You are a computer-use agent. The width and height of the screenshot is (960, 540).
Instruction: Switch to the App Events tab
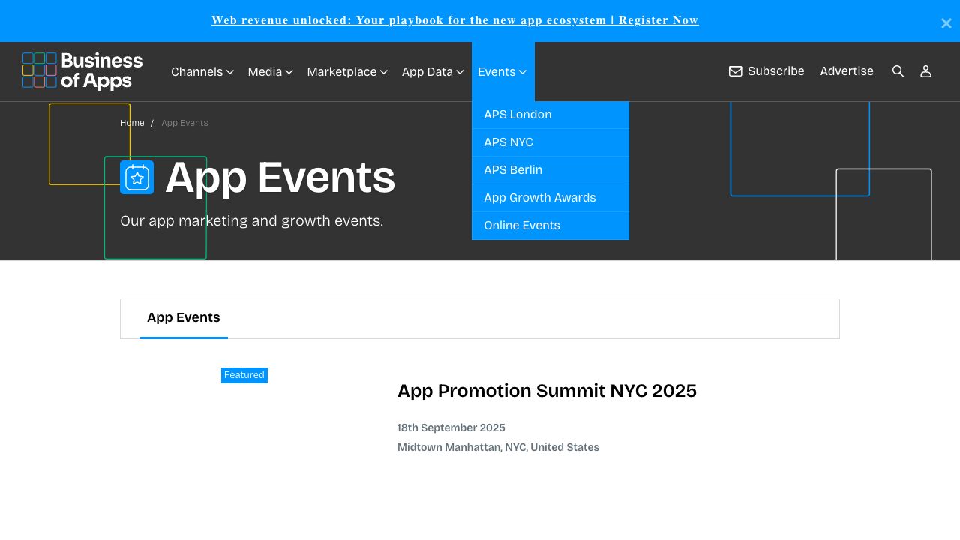coord(184,318)
